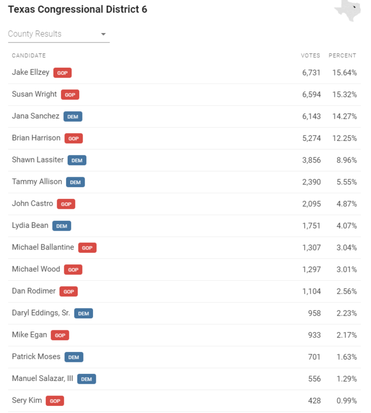371x413 pixels.
Task: Click DEM badge next to Jana Sanchez
Action: click(73, 117)
